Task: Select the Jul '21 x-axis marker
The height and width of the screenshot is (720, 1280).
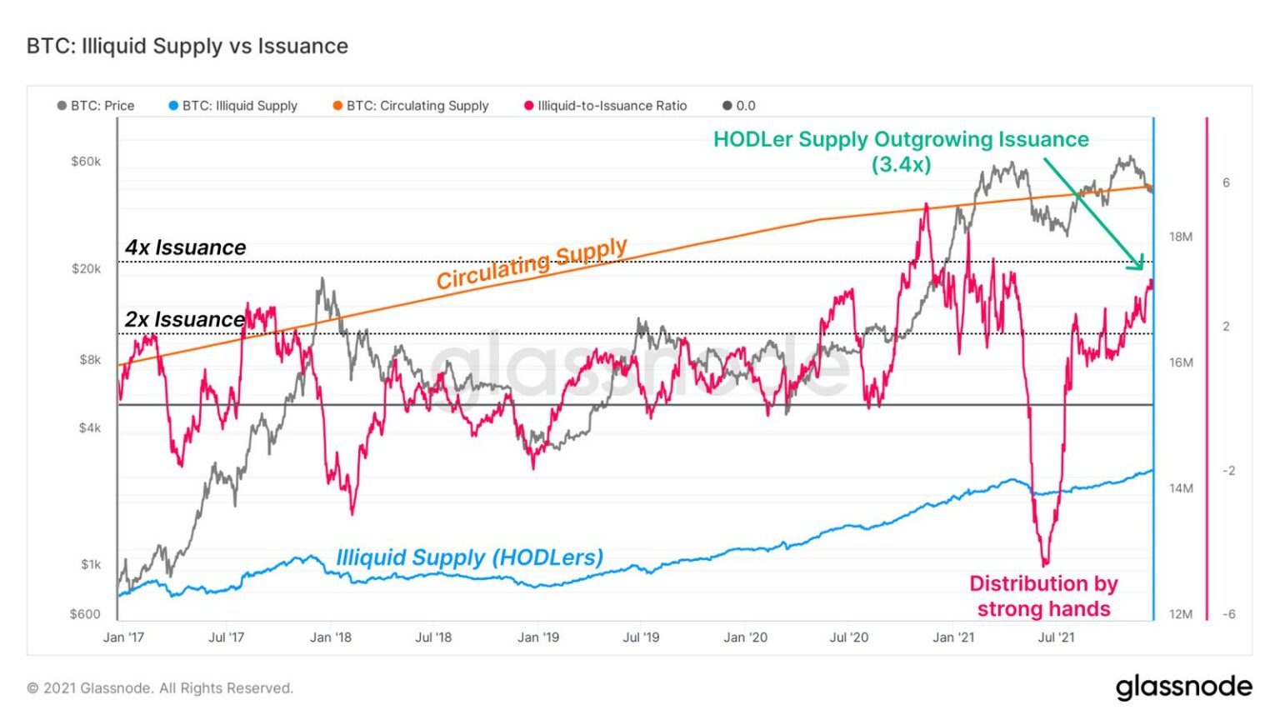Action: 1056,637
